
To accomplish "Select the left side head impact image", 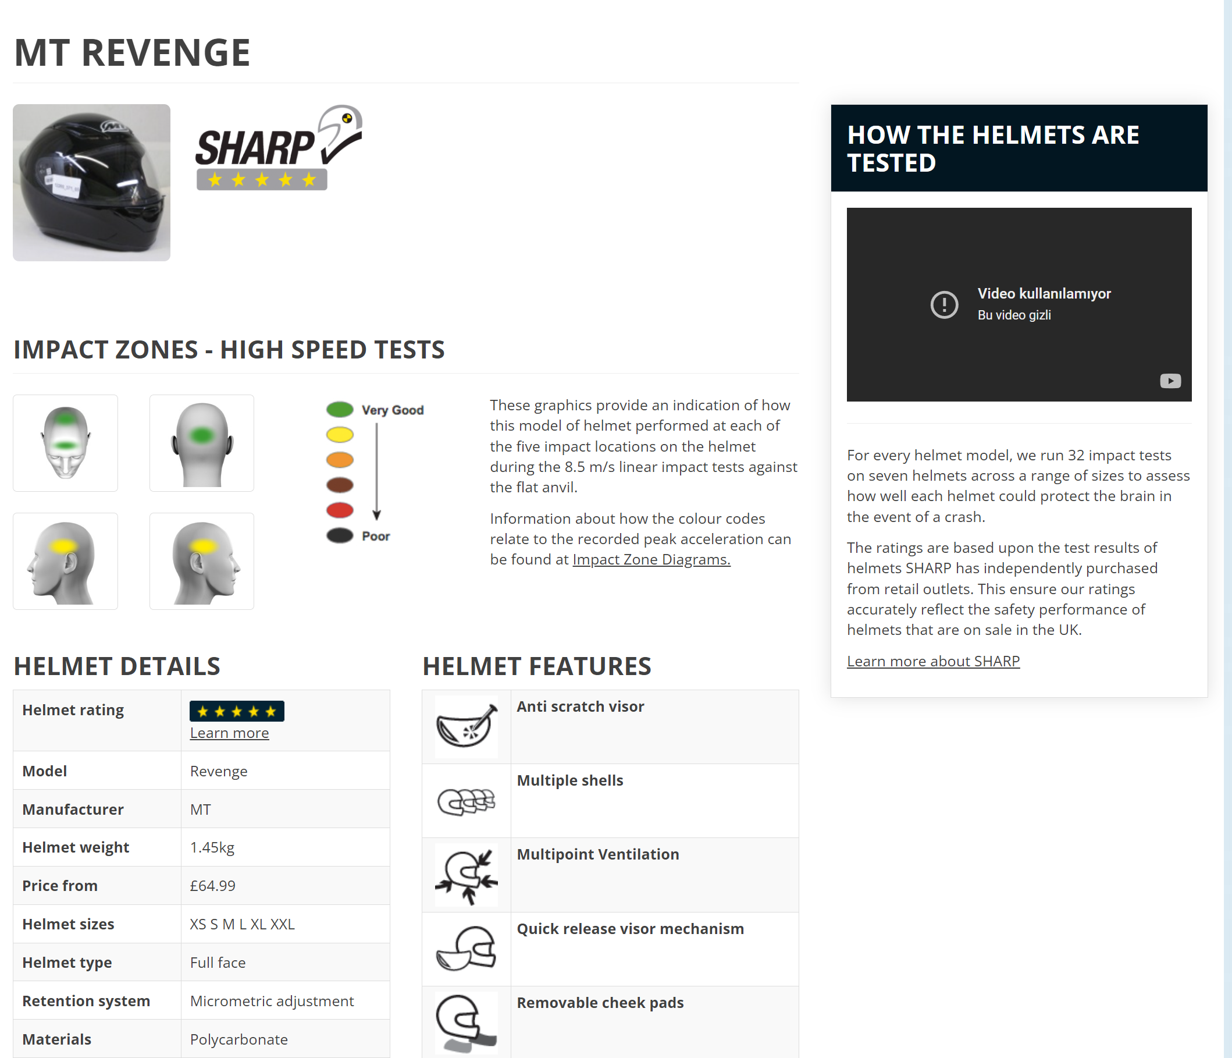I will click(x=65, y=561).
